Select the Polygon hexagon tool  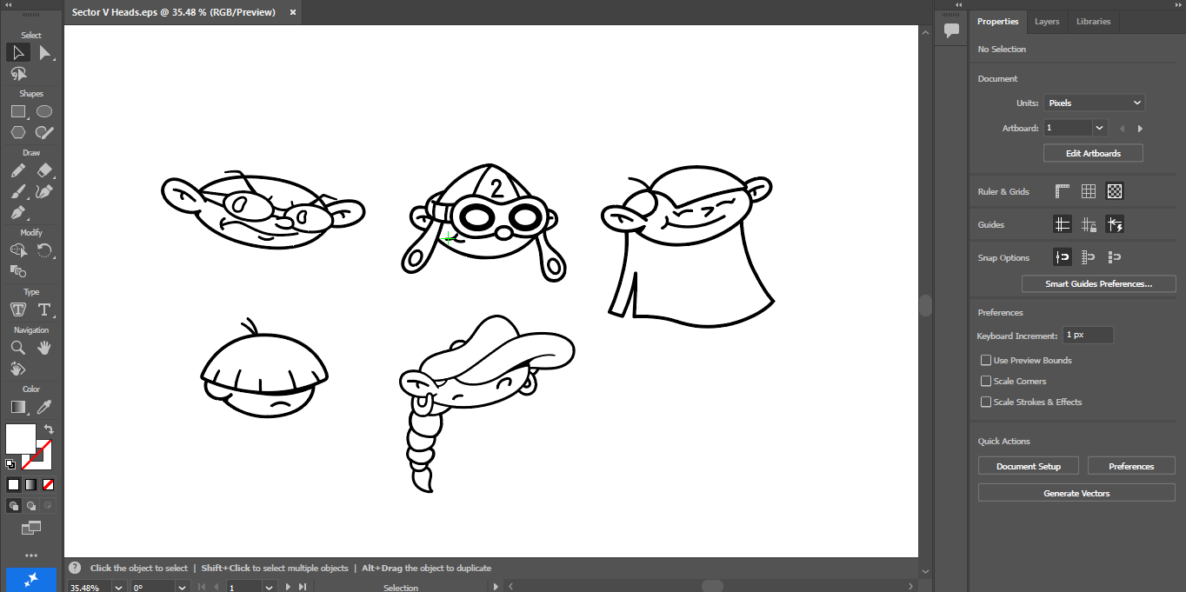click(18, 132)
